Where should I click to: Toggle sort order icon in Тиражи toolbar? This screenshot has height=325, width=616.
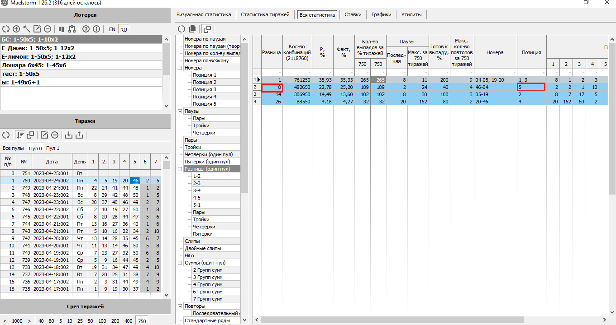click(x=20, y=135)
